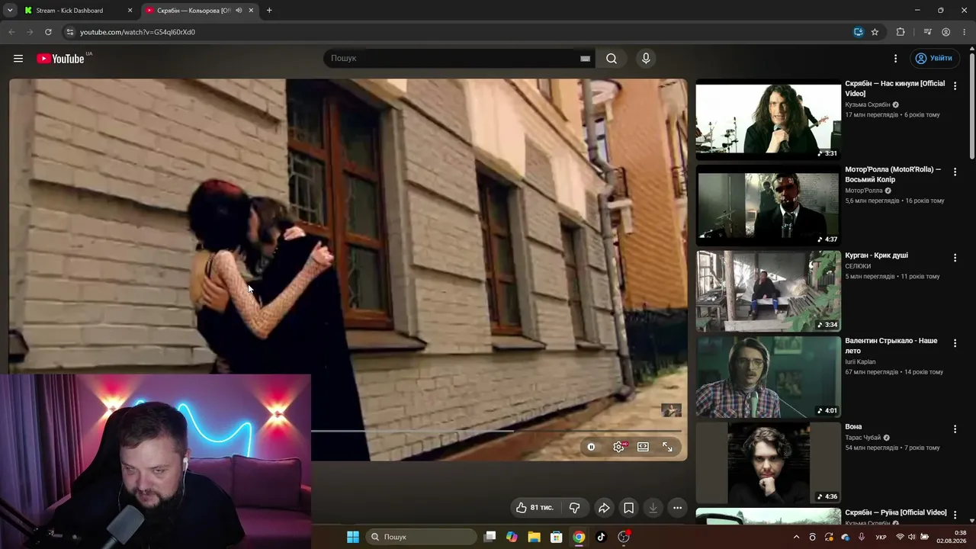Bookmark this page with the star

875,32
